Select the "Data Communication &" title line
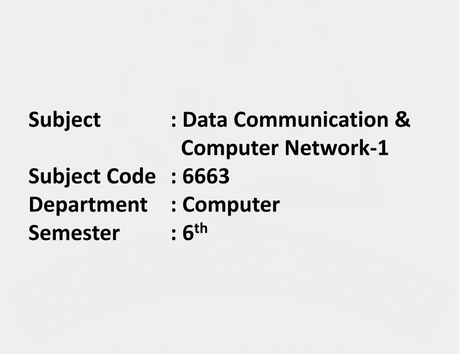Screen dimensions: 473x354 point(297,119)
